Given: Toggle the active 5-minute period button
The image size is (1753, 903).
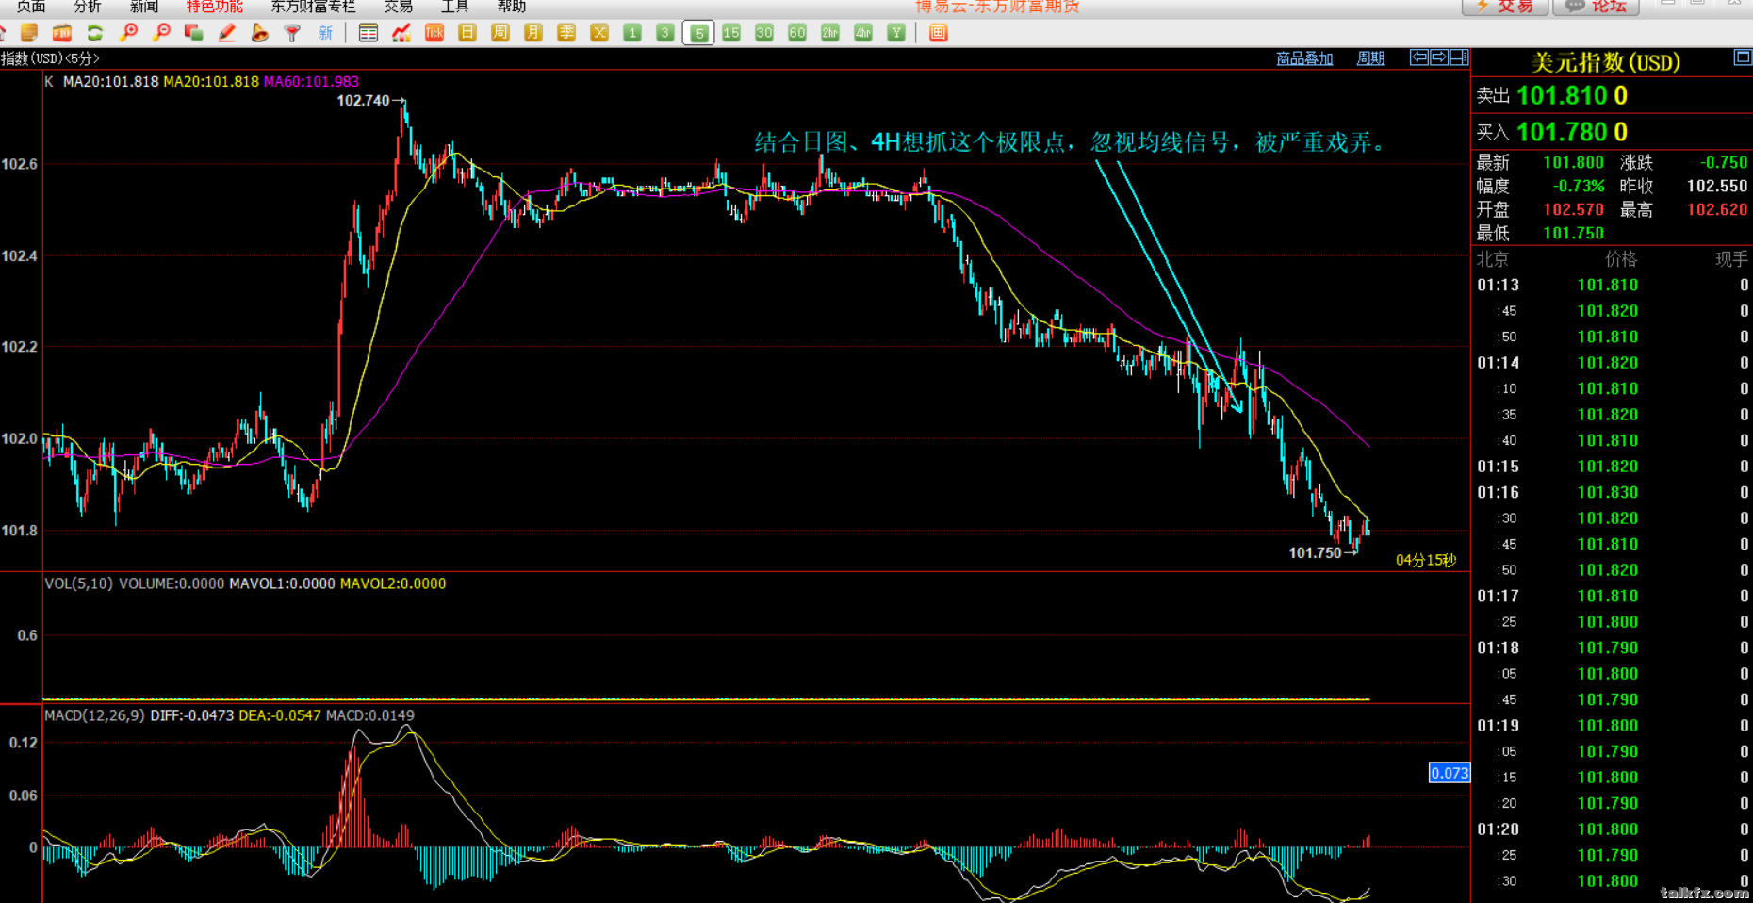Looking at the screenshot, I should pos(698,33).
